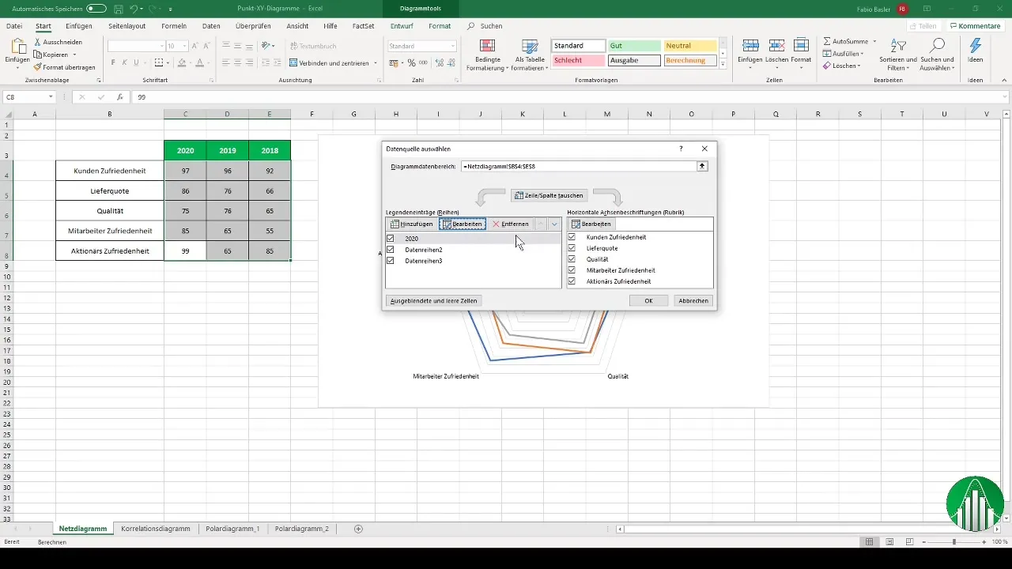The height and width of the screenshot is (569, 1012).
Task: Click Hinzufügen series button
Action: point(412,224)
